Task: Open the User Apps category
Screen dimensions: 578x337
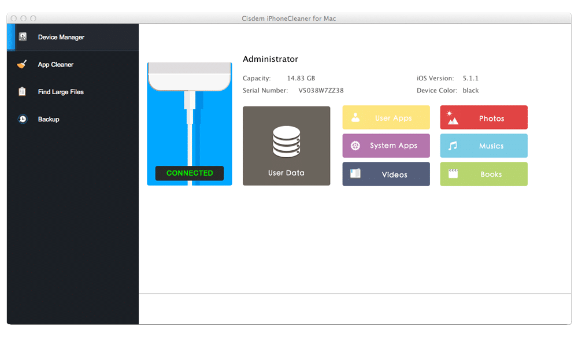Action: (x=386, y=117)
